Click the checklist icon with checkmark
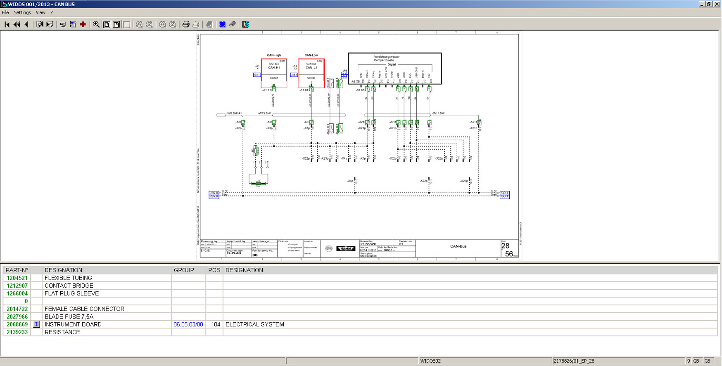The image size is (722, 366). [x=73, y=24]
